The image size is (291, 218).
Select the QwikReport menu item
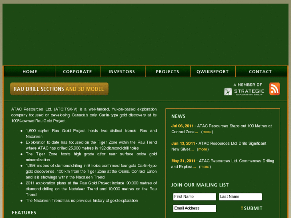point(213,72)
